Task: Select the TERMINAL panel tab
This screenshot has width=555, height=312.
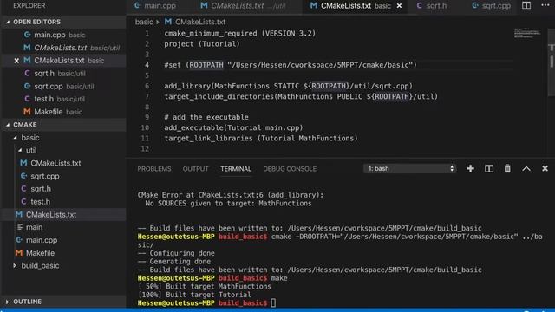Action: pyautogui.click(x=236, y=169)
